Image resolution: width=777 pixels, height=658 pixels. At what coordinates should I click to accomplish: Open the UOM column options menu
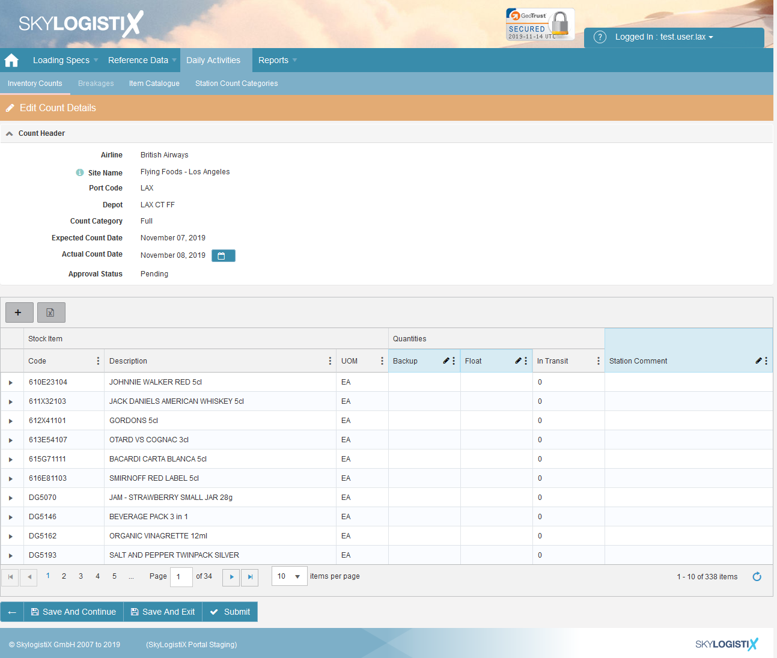point(382,361)
